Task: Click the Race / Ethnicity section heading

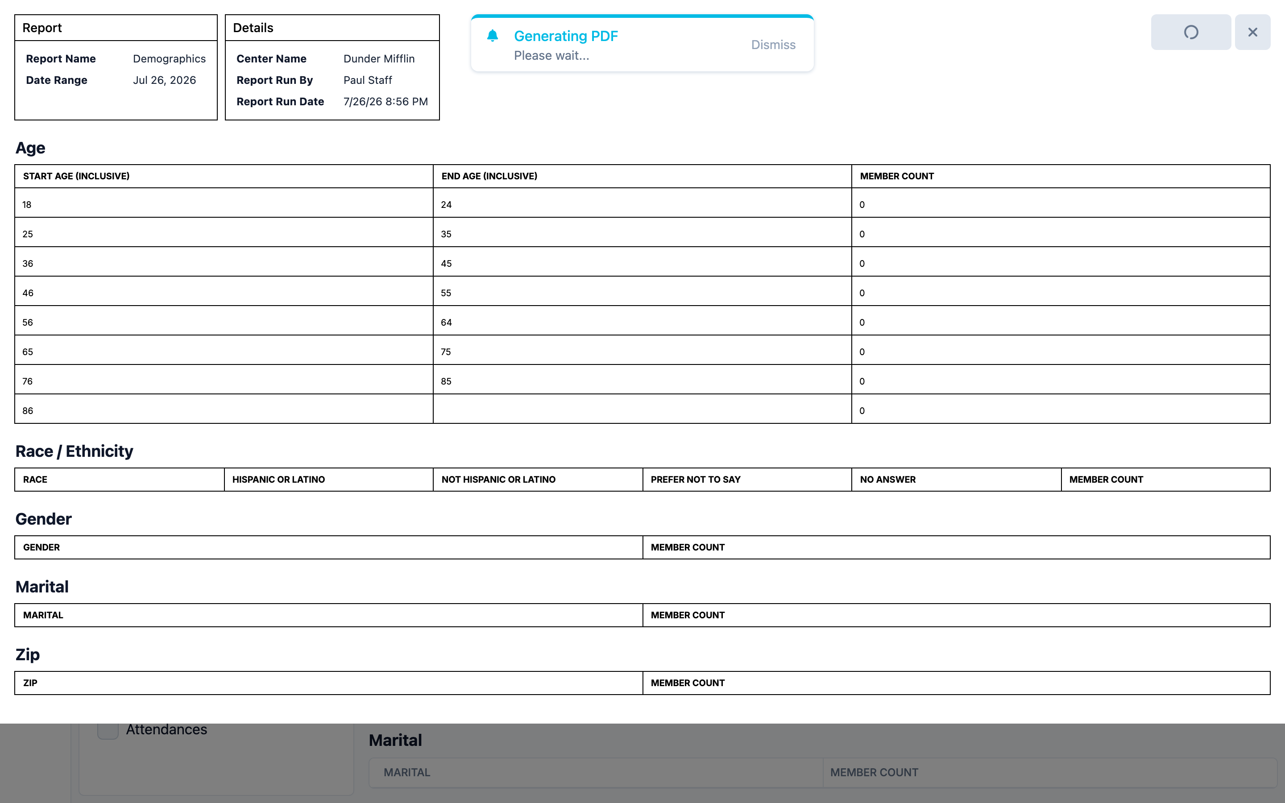Action: click(75, 451)
